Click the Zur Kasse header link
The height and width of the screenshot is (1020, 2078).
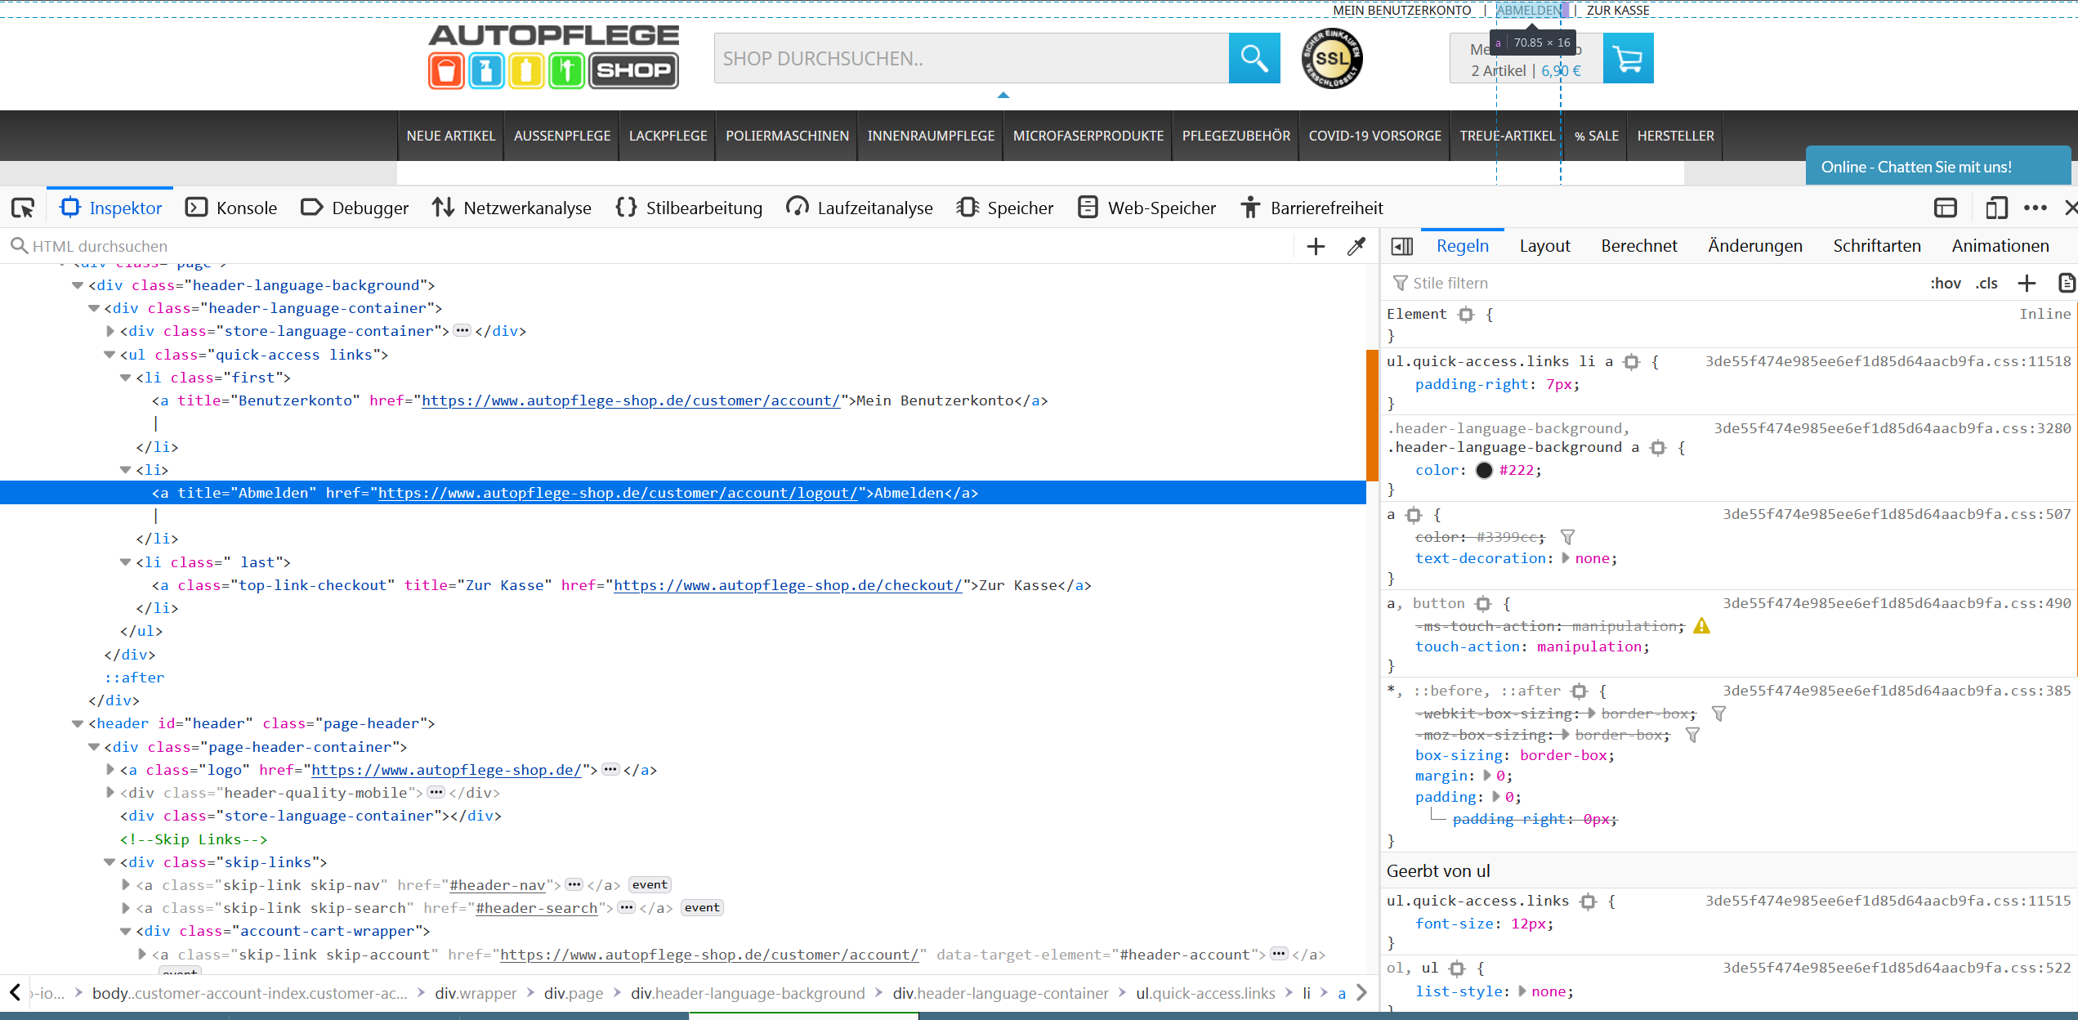pyautogui.click(x=1617, y=10)
